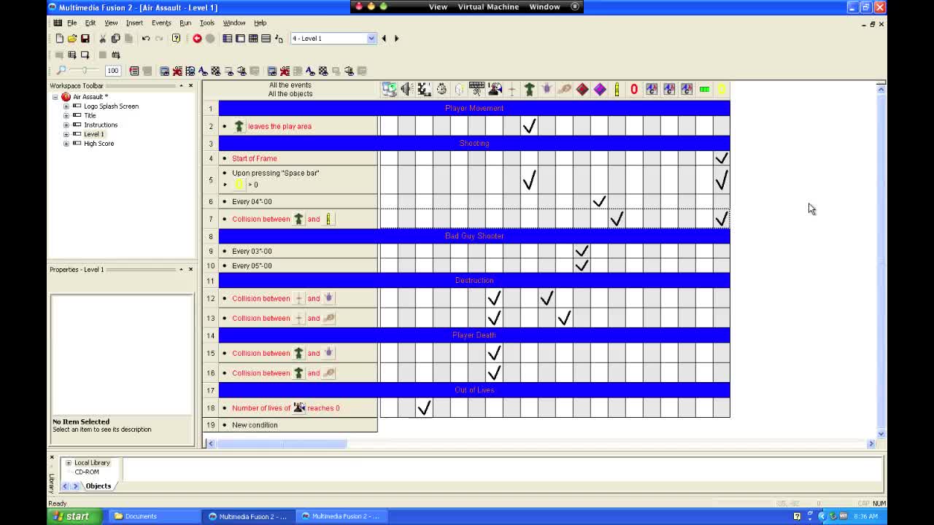Select the Storyboard controls column icon
934x525 pixels.
pos(424,89)
